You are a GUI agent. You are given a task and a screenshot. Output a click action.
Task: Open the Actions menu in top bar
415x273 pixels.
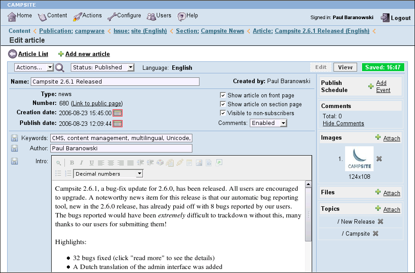point(92,15)
